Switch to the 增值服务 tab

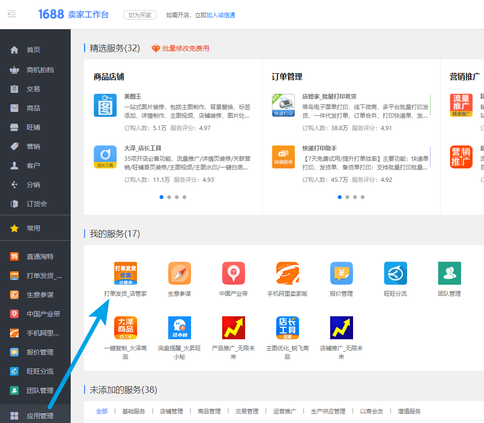[x=409, y=411]
